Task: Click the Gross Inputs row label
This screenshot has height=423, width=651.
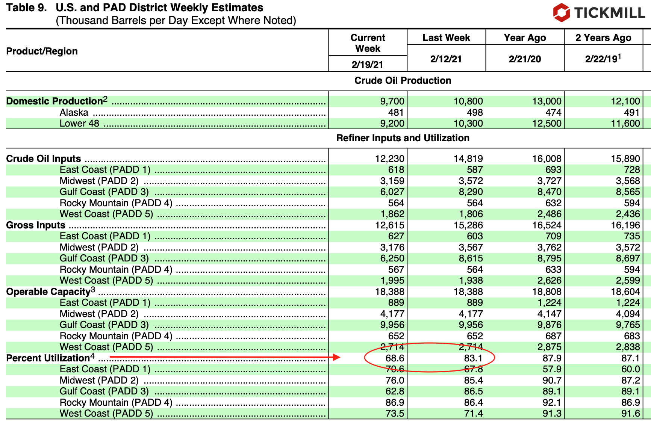Action: 36,225
